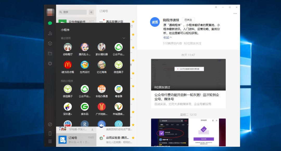This screenshot has height=151, width=281.
Task: Click the 82位朋友关注 text
Action: pyautogui.click(x=193, y=43)
